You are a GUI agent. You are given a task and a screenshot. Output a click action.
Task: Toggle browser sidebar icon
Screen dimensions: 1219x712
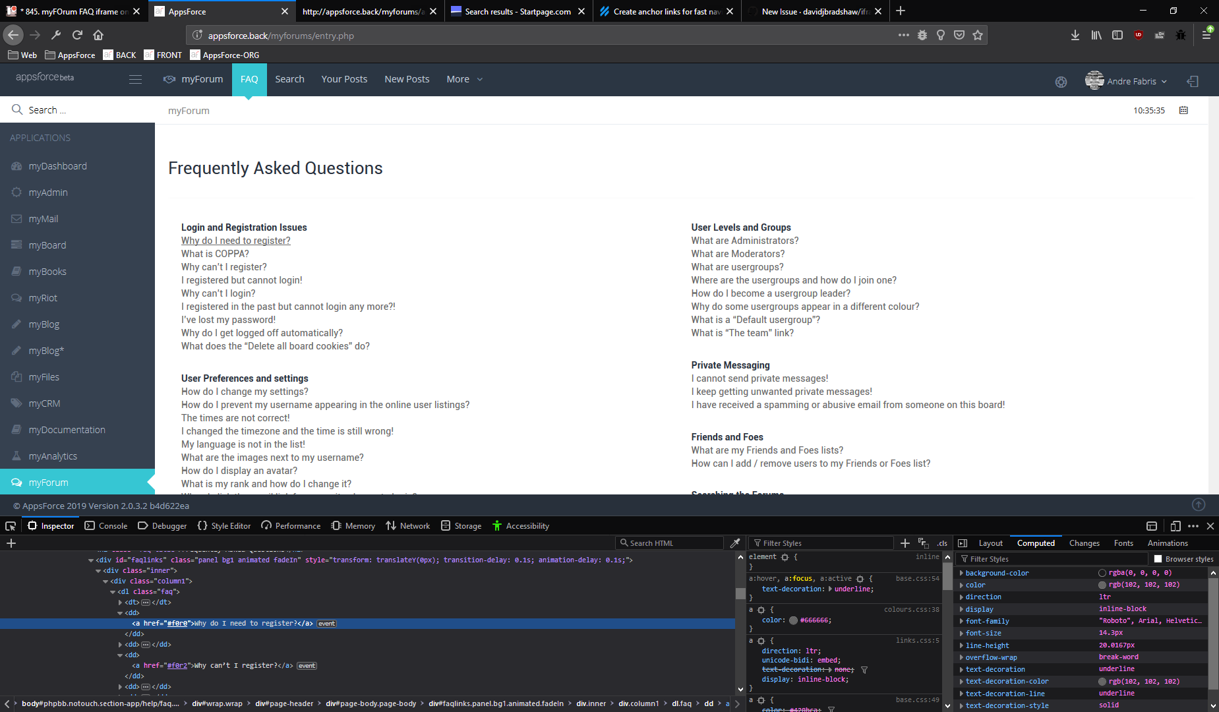[x=1117, y=35]
